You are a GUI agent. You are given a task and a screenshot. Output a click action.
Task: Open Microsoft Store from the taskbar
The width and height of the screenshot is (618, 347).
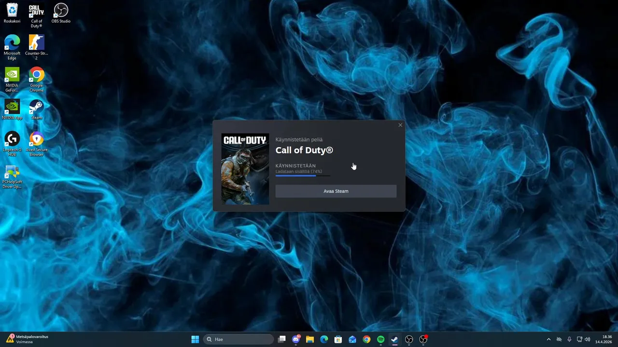pos(338,339)
